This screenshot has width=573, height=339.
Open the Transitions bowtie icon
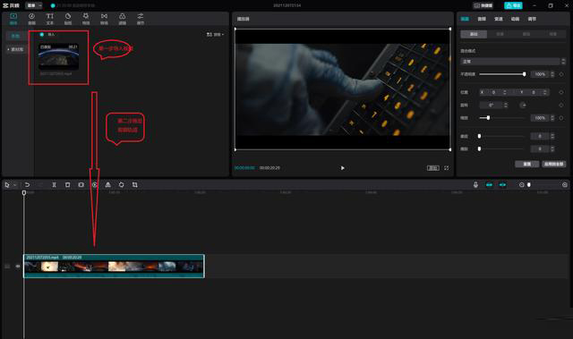[104, 18]
